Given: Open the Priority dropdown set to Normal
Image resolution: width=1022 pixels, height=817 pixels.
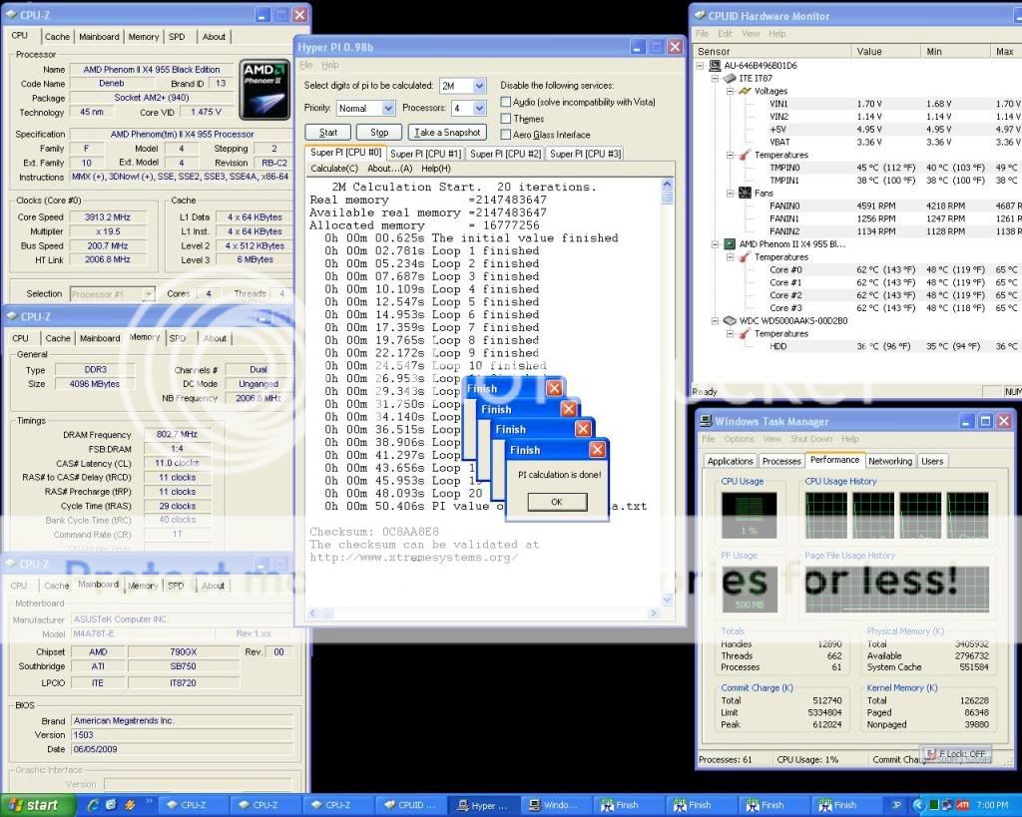Looking at the screenshot, I should (388, 108).
